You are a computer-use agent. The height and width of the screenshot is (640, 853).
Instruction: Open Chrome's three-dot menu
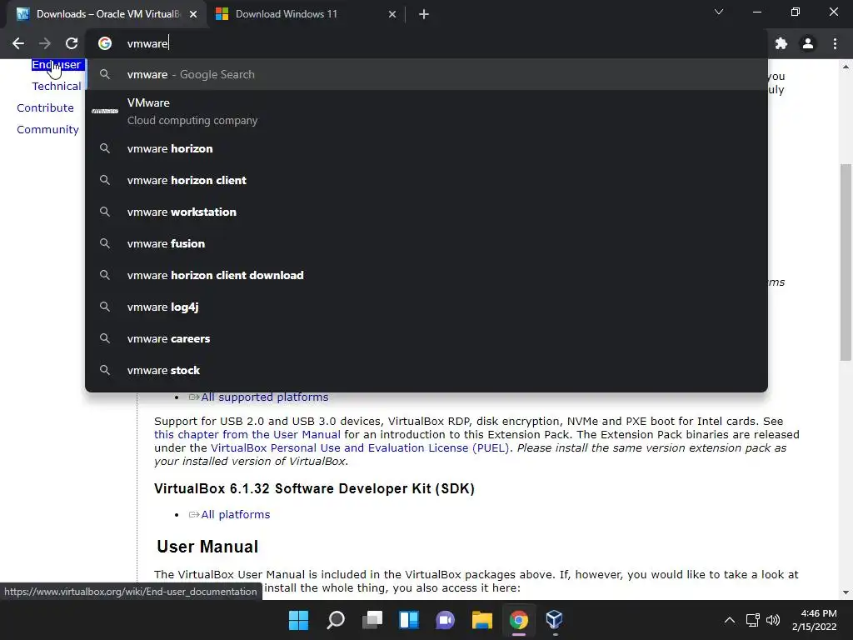coord(835,43)
